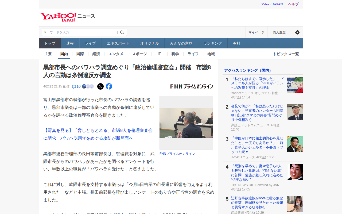Click the article headline 黒部市長へのパワハラ調査

tap(127, 71)
